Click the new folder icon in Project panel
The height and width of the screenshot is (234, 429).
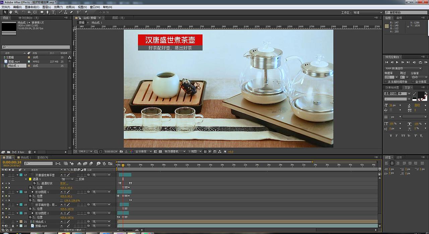(x=9, y=152)
